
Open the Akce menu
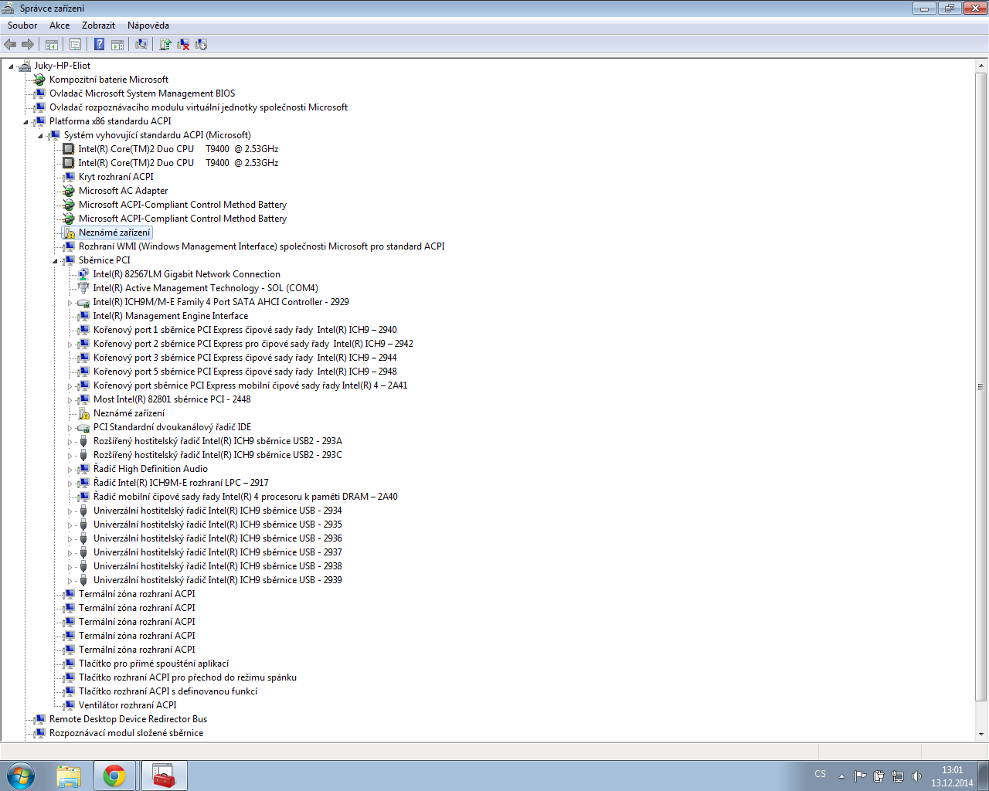[59, 25]
